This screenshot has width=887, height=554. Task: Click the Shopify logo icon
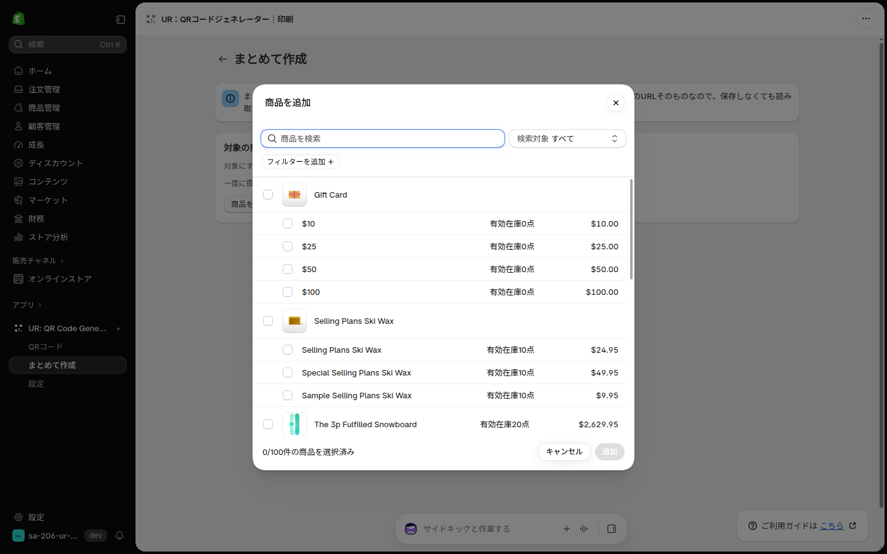(18, 18)
